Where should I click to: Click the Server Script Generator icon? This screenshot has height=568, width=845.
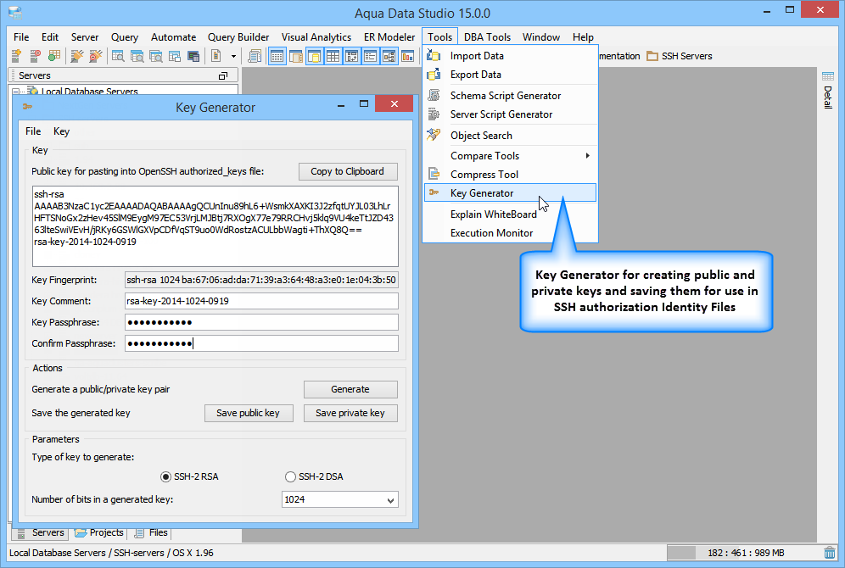434,114
